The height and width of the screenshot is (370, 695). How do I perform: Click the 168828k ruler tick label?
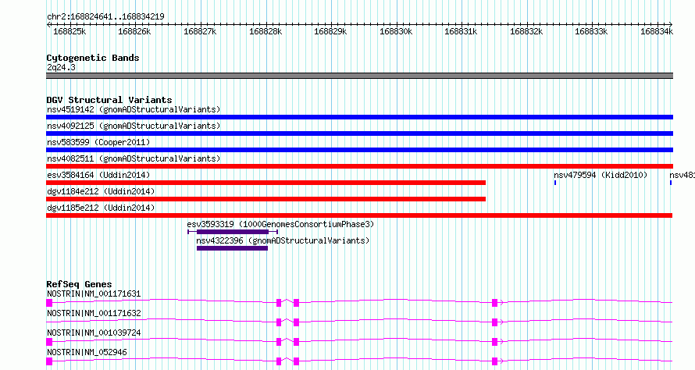pos(266,31)
